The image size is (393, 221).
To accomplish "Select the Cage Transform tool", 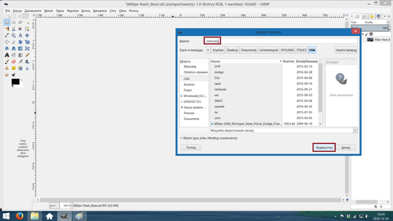I will pyautogui.click(x=27, y=48).
